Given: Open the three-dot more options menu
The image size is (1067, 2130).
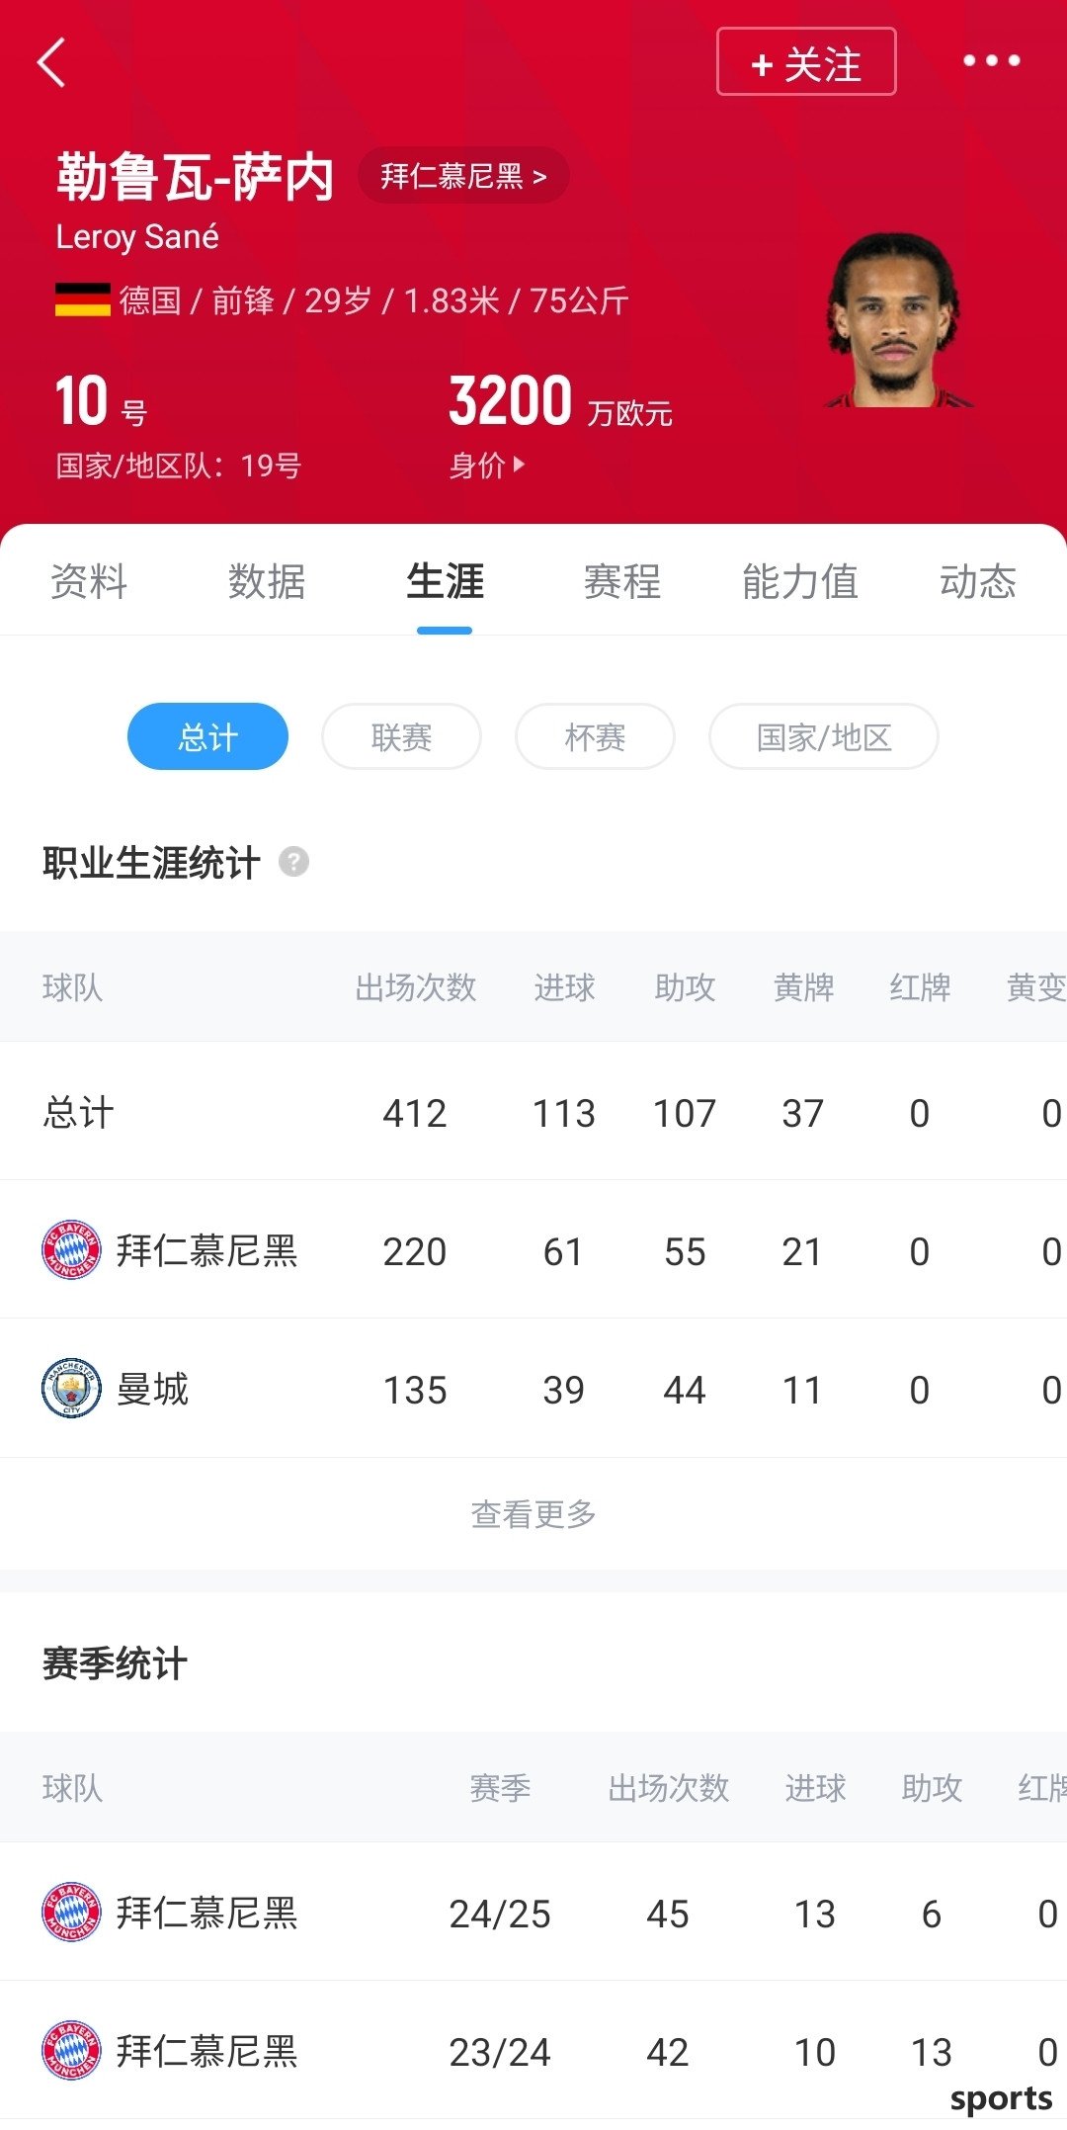Looking at the screenshot, I should pyautogui.click(x=991, y=61).
